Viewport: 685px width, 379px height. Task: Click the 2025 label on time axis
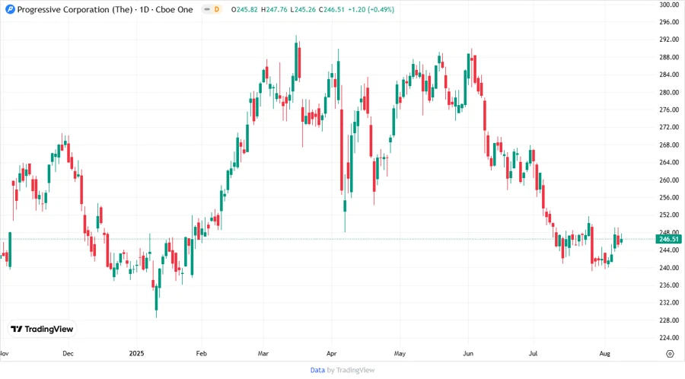click(x=136, y=353)
